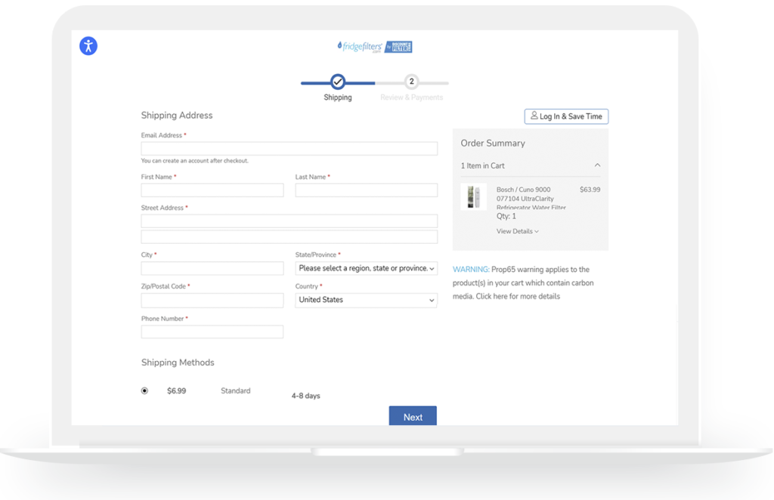
Task: Click into the City field
Action: coord(212,268)
